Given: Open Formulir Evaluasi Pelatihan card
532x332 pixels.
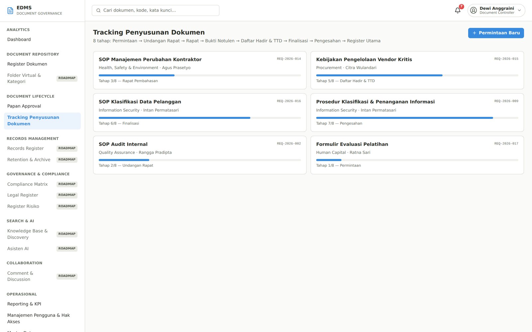Looking at the screenshot, I should coord(417,155).
